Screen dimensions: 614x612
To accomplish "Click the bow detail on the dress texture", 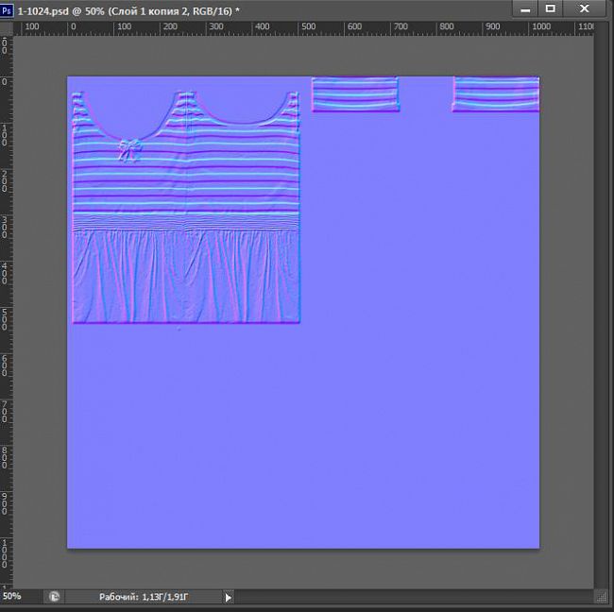I will pyautogui.click(x=129, y=150).
